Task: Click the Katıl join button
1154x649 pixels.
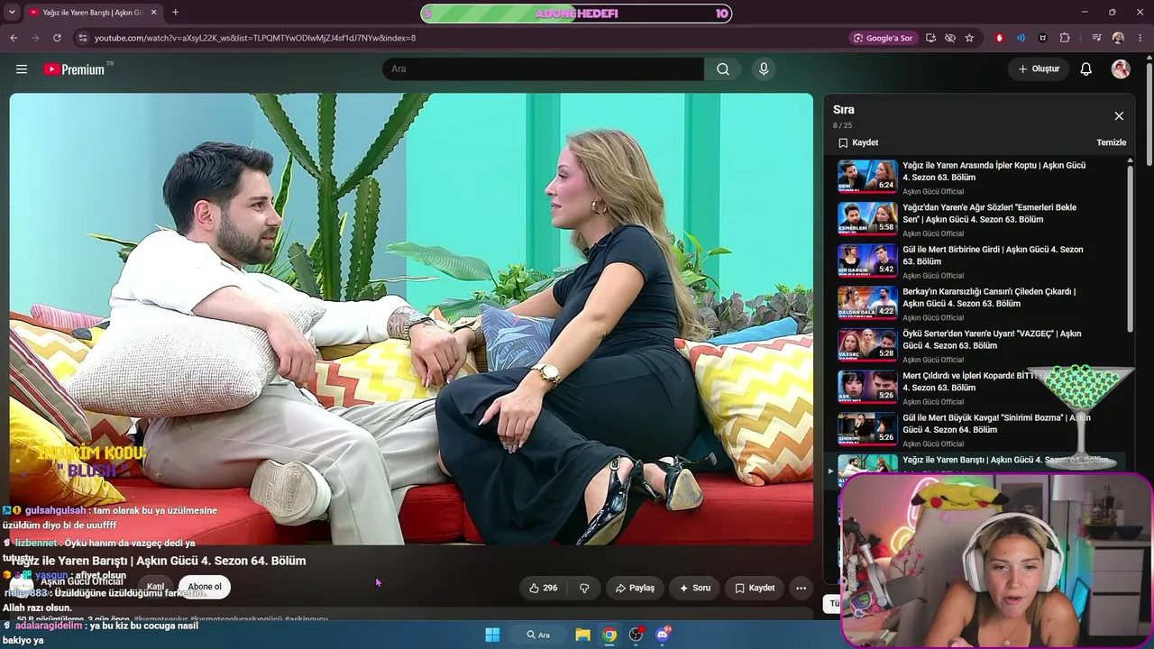Action: click(x=155, y=587)
